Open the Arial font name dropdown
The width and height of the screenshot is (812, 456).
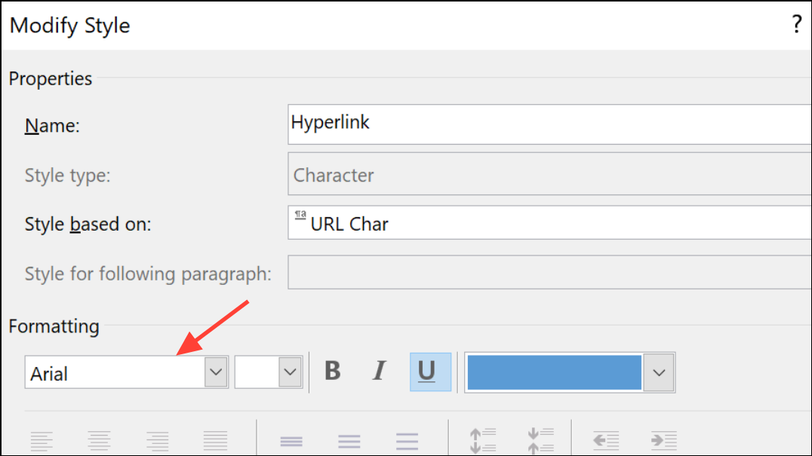[x=217, y=372]
